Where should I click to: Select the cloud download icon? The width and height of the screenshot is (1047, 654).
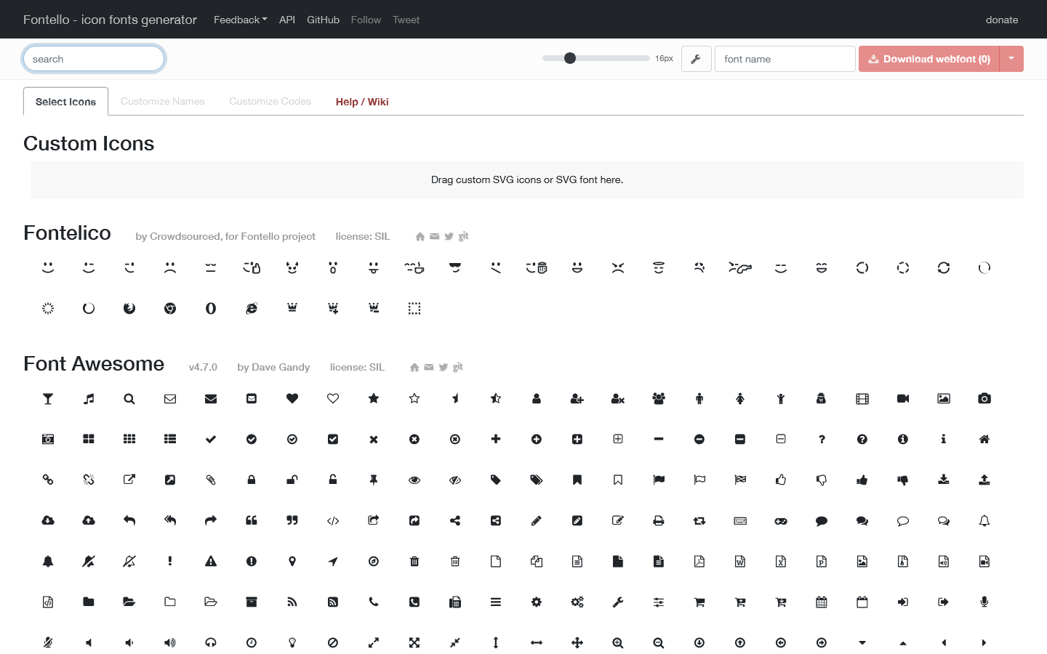(48, 520)
